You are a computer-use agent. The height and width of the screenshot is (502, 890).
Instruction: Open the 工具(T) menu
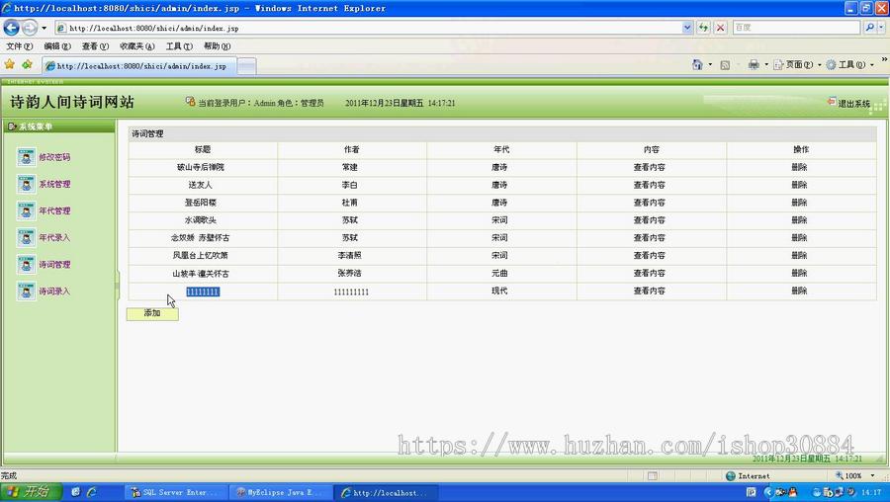(x=179, y=46)
